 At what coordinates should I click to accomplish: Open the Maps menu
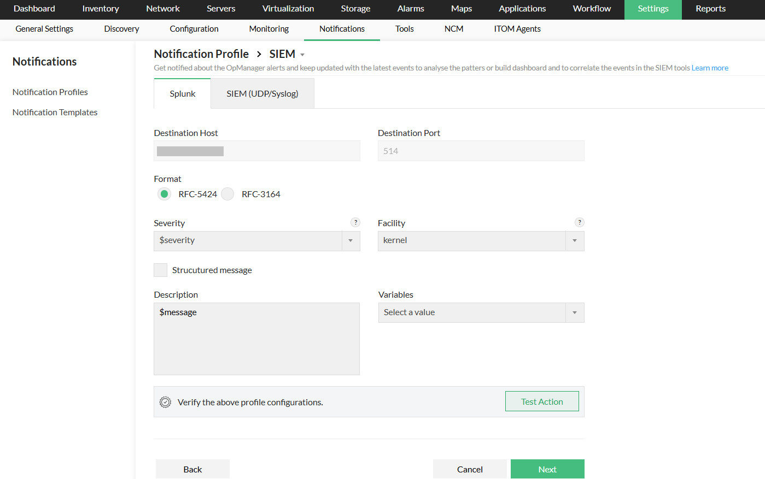pyautogui.click(x=462, y=9)
